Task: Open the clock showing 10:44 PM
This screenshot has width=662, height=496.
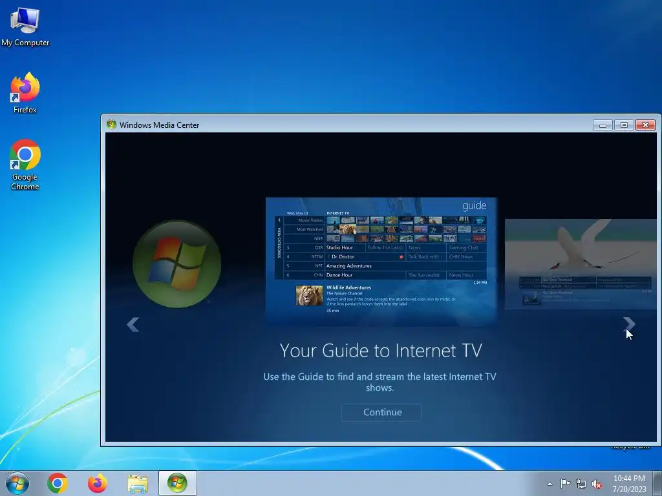Action: click(629, 483)
